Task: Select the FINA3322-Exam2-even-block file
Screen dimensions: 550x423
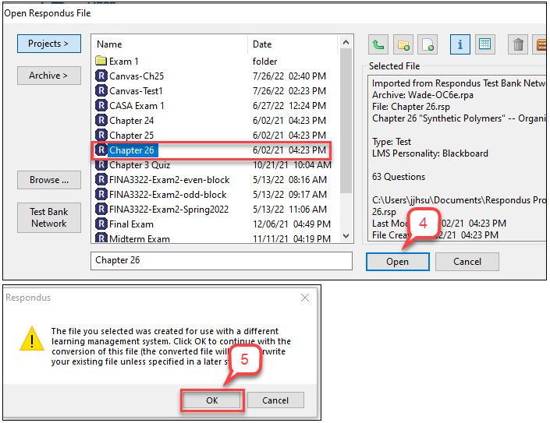Action: click(x=214, y=180)
